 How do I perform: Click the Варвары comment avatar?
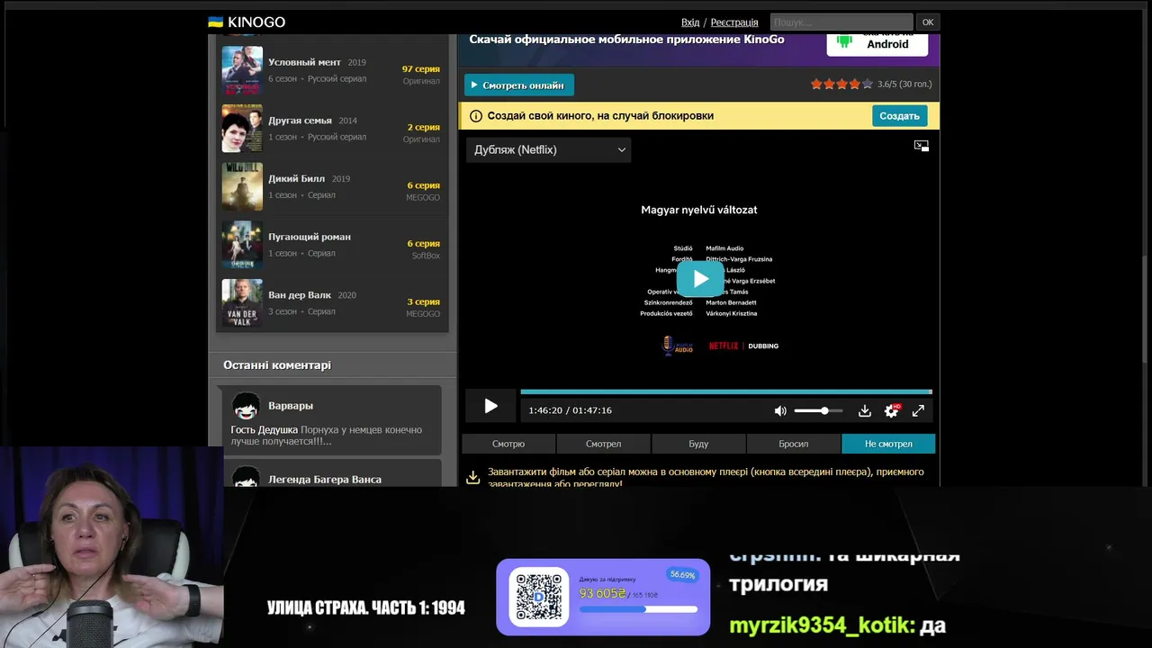point(246,406)
